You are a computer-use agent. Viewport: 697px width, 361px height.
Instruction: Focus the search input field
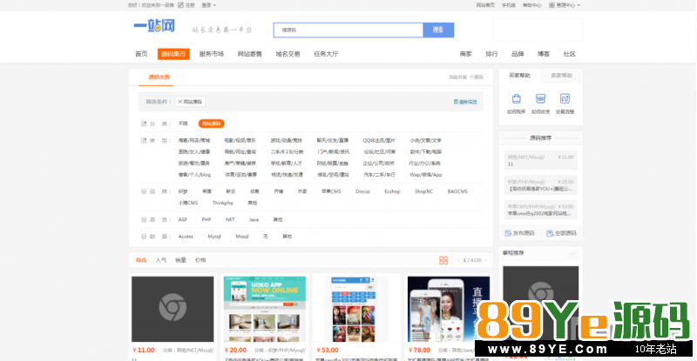(x=348, y=30)
